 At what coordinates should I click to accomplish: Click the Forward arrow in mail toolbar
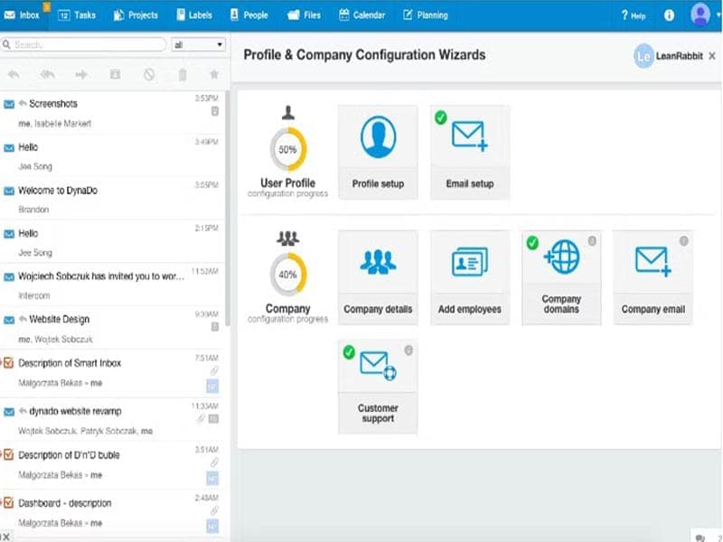(81, 75)
